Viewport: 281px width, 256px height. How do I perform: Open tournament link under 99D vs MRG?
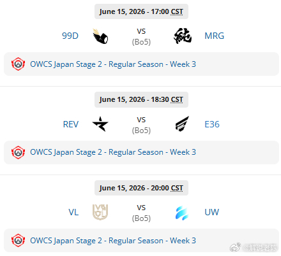click(113, 64)
